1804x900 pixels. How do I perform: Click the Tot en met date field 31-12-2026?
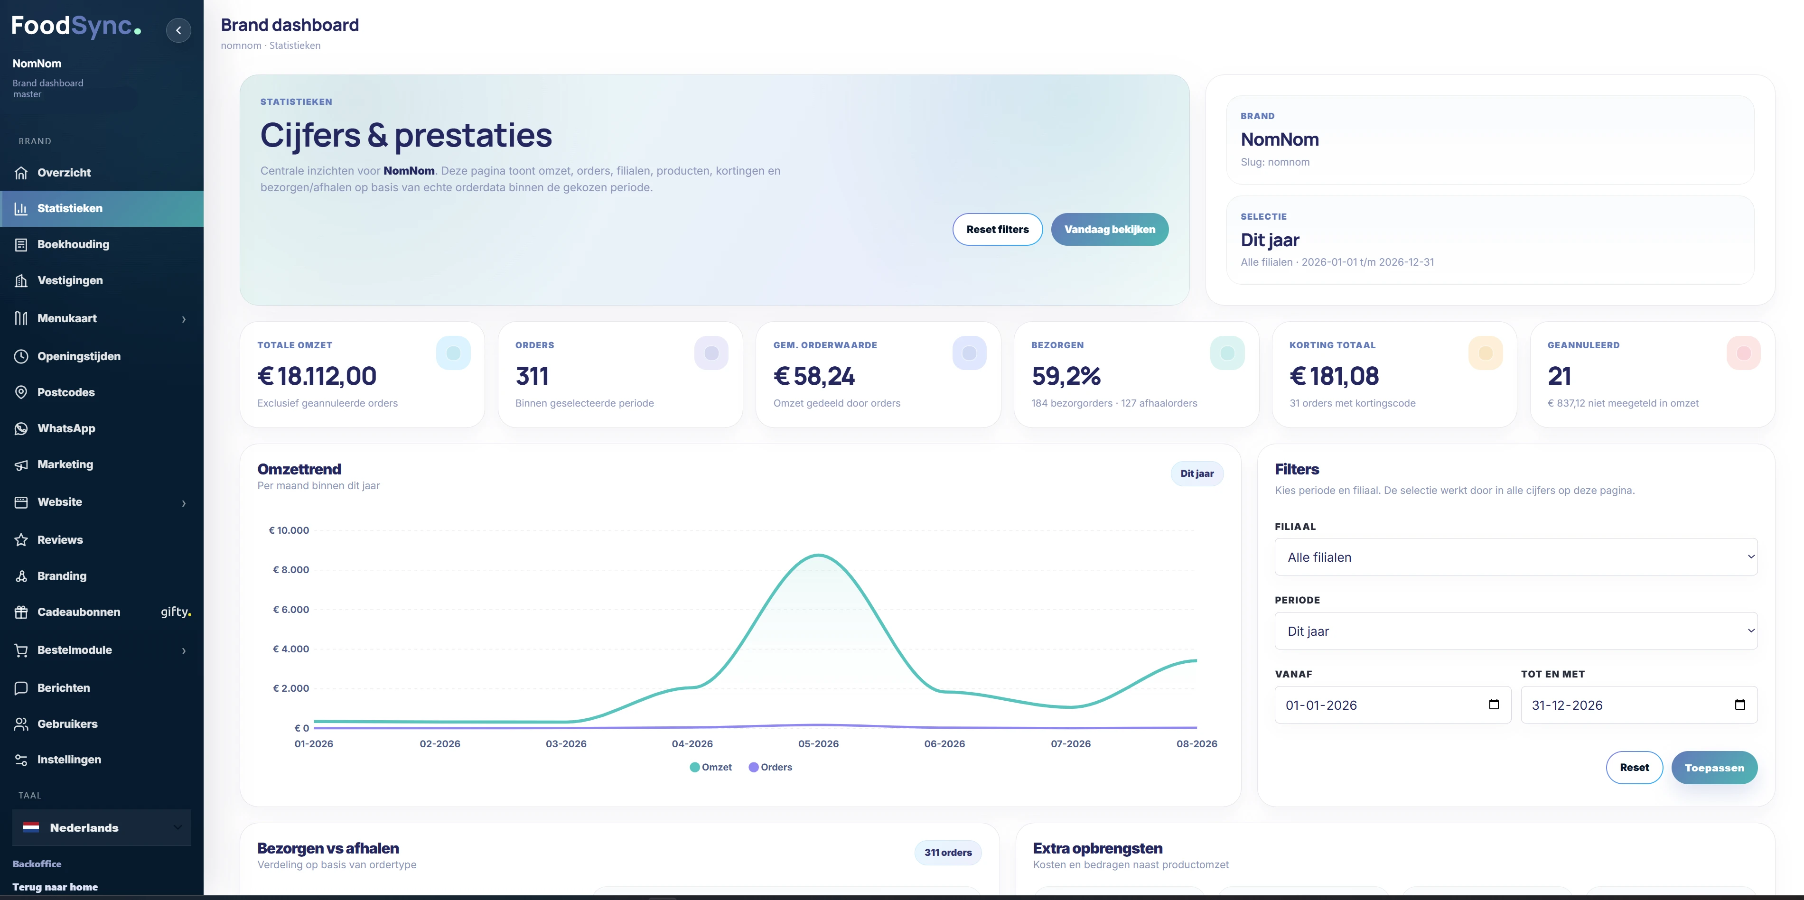[x=1639, y=705]
